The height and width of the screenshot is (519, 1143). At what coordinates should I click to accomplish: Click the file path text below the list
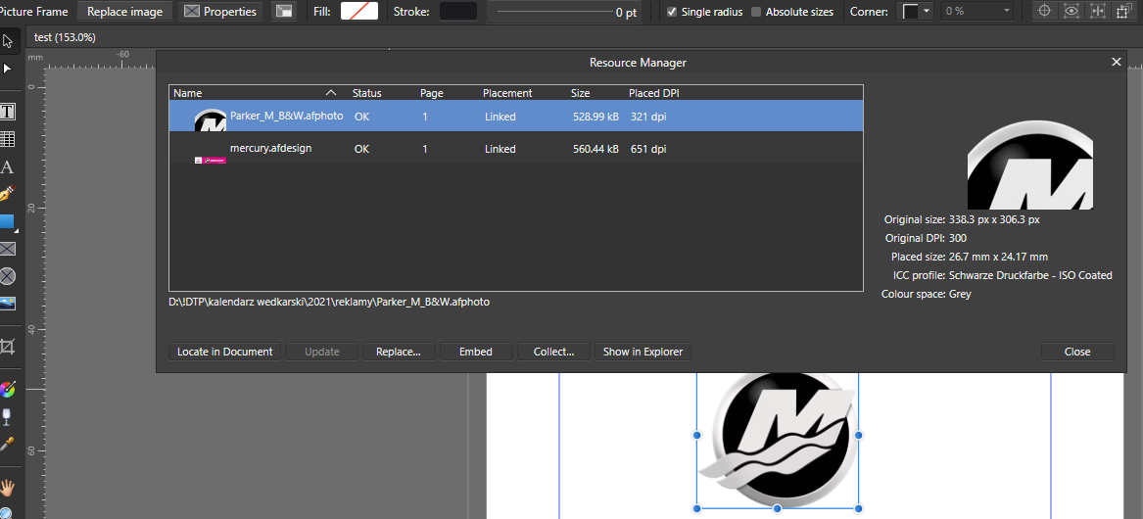point(329,301)
